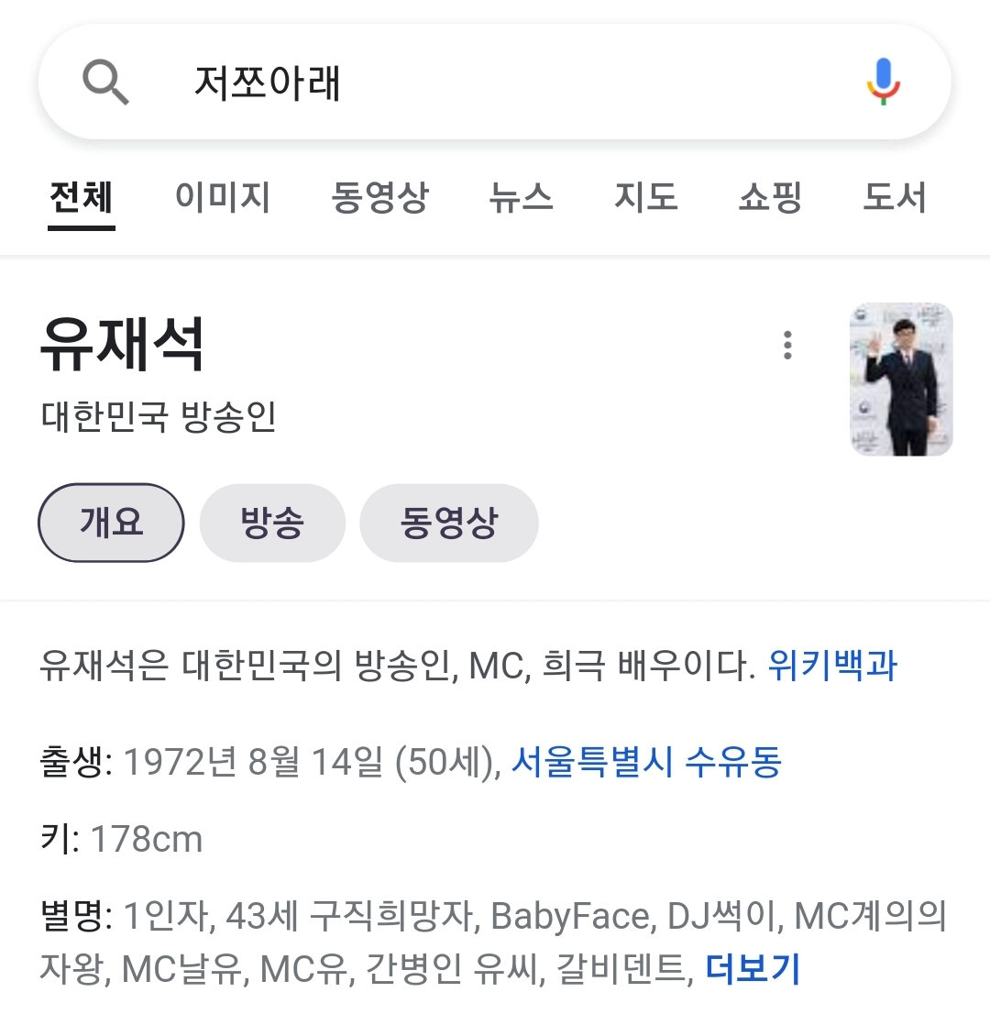Screen dimensions: 990x1014
Task: Expand nicknames with 더보기
Action: (753, 968)
